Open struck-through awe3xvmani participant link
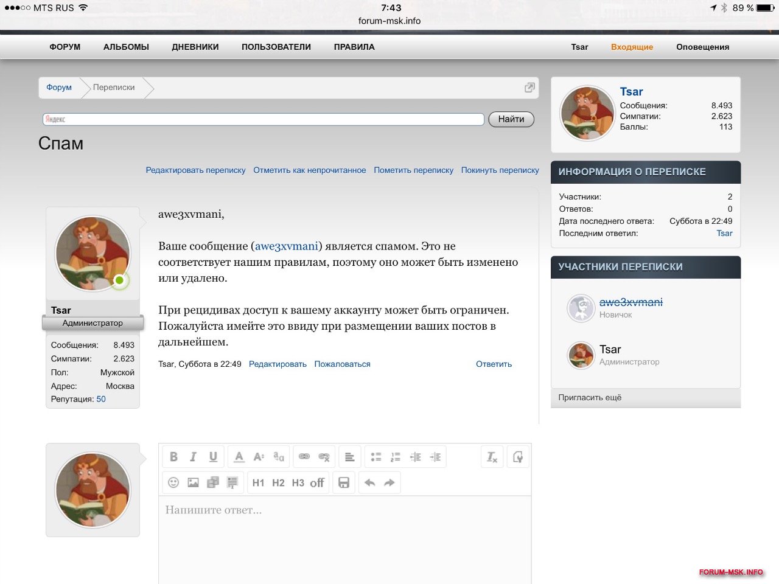This screenshot has height=584, width=779. (631, 302)
